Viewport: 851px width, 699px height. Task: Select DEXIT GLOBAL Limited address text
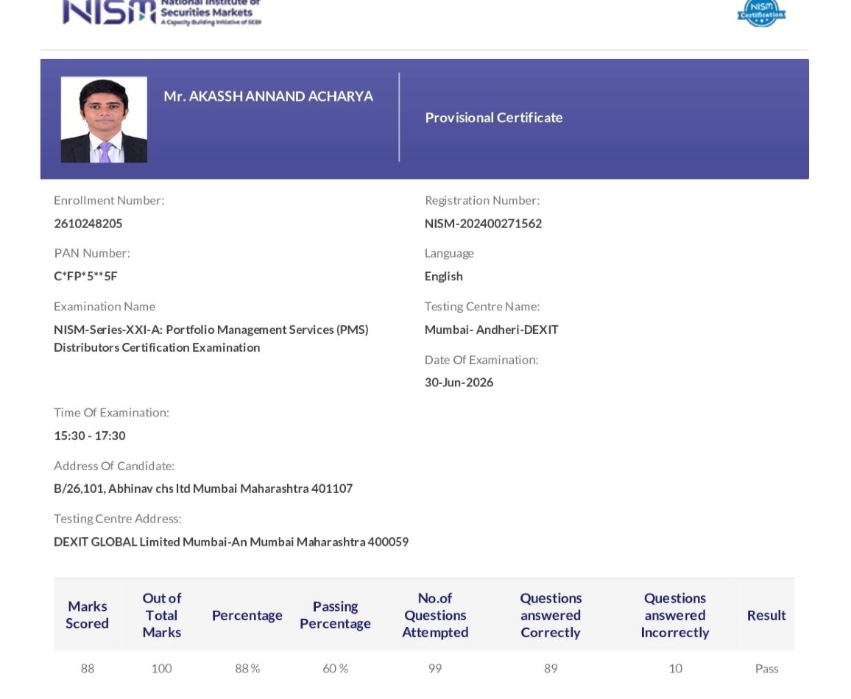231,542
